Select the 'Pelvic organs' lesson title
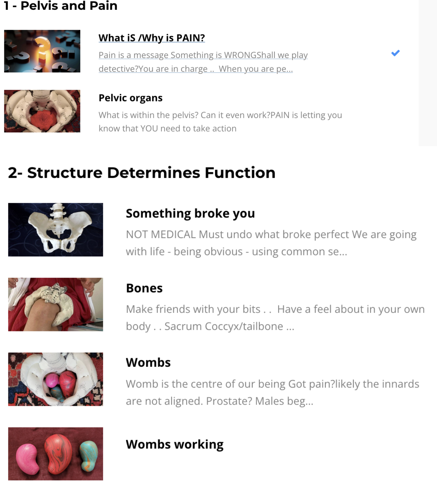437x484 pixels. [130, 98]
